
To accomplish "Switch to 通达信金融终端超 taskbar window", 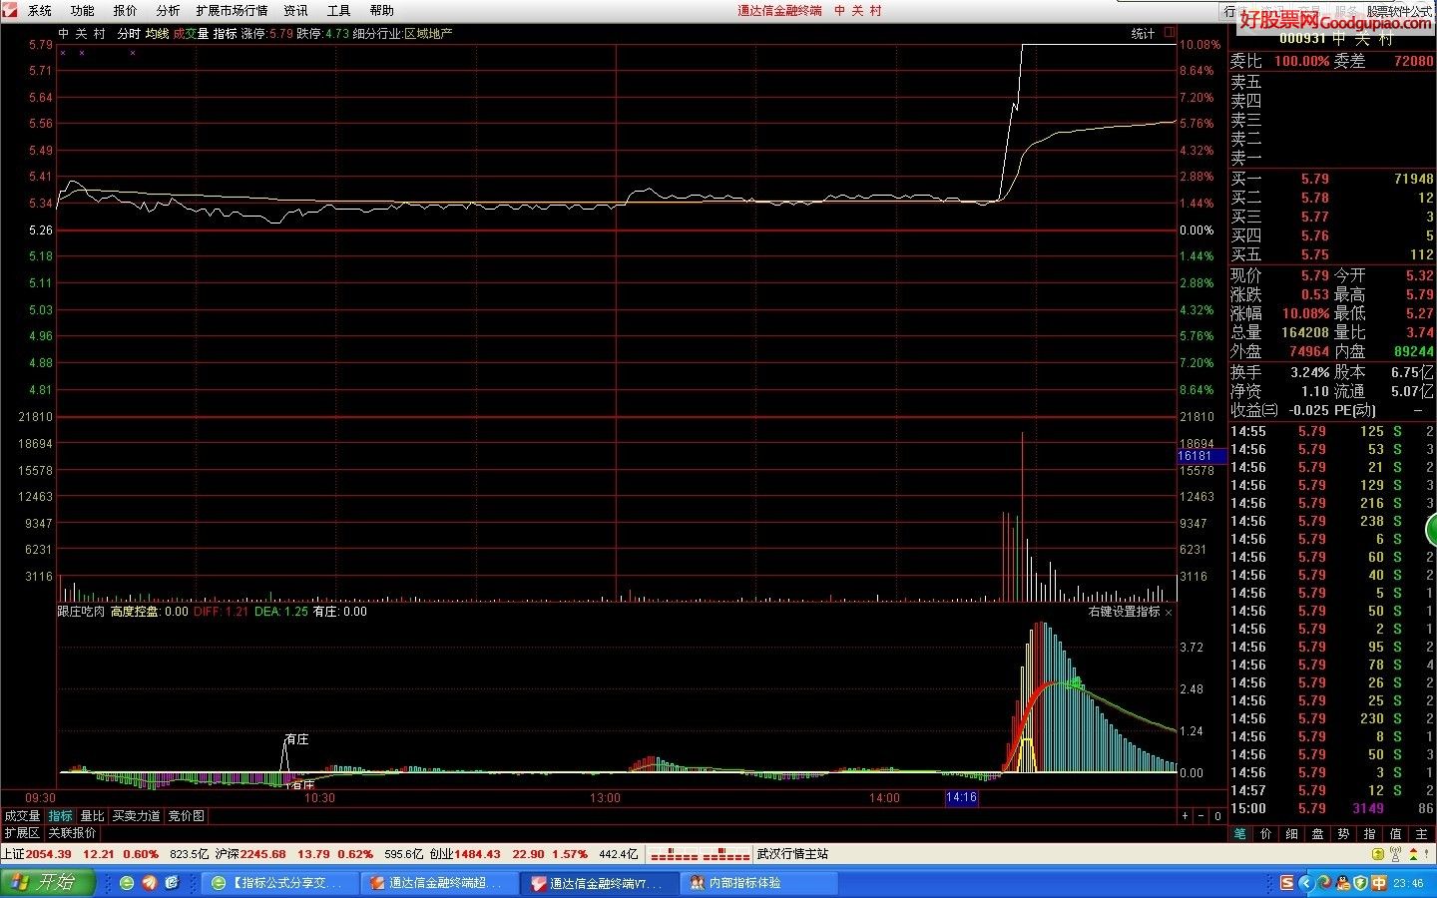I will (x=439, y=883).
